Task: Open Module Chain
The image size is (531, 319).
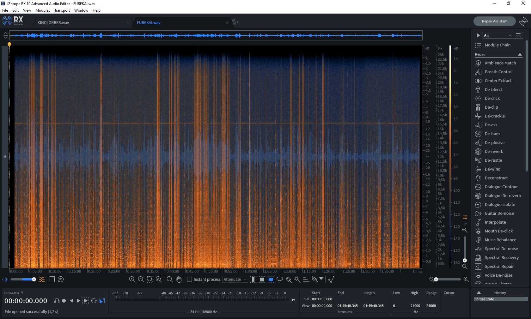Action: pyautogui.click(x=497, y=45)
